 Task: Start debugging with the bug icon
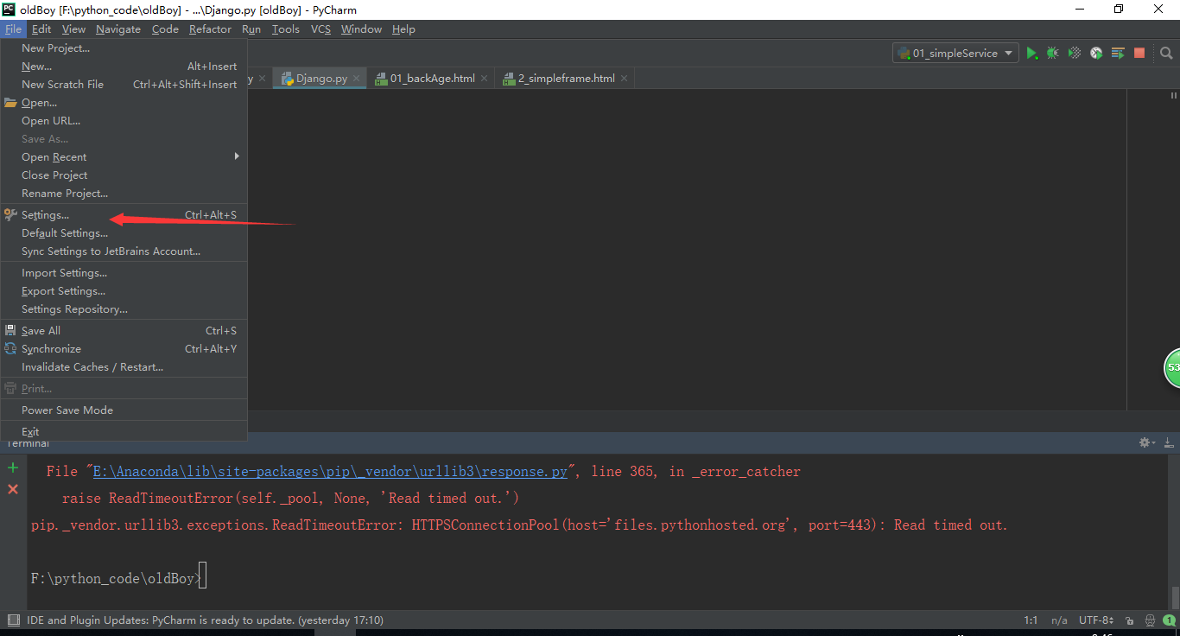[1052, 54]
